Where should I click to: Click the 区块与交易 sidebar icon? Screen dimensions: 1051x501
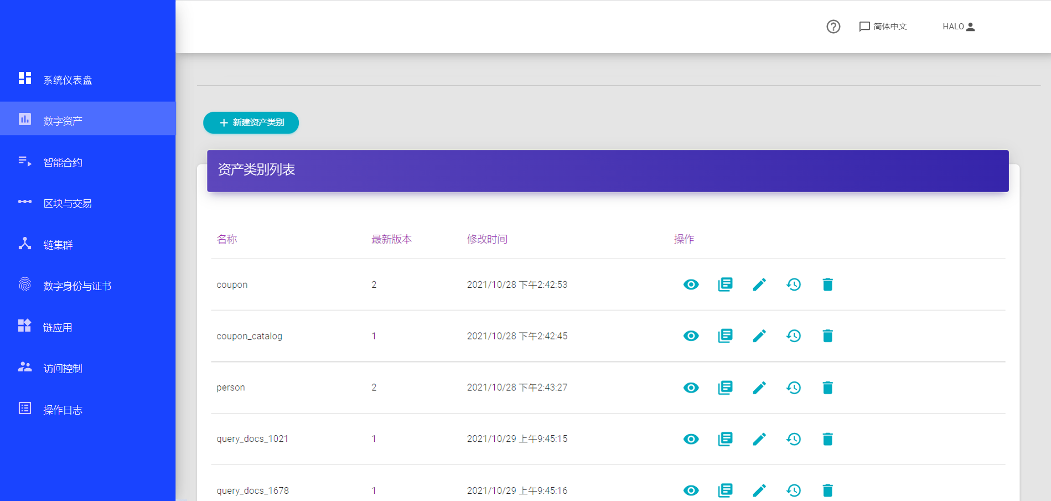25,202
